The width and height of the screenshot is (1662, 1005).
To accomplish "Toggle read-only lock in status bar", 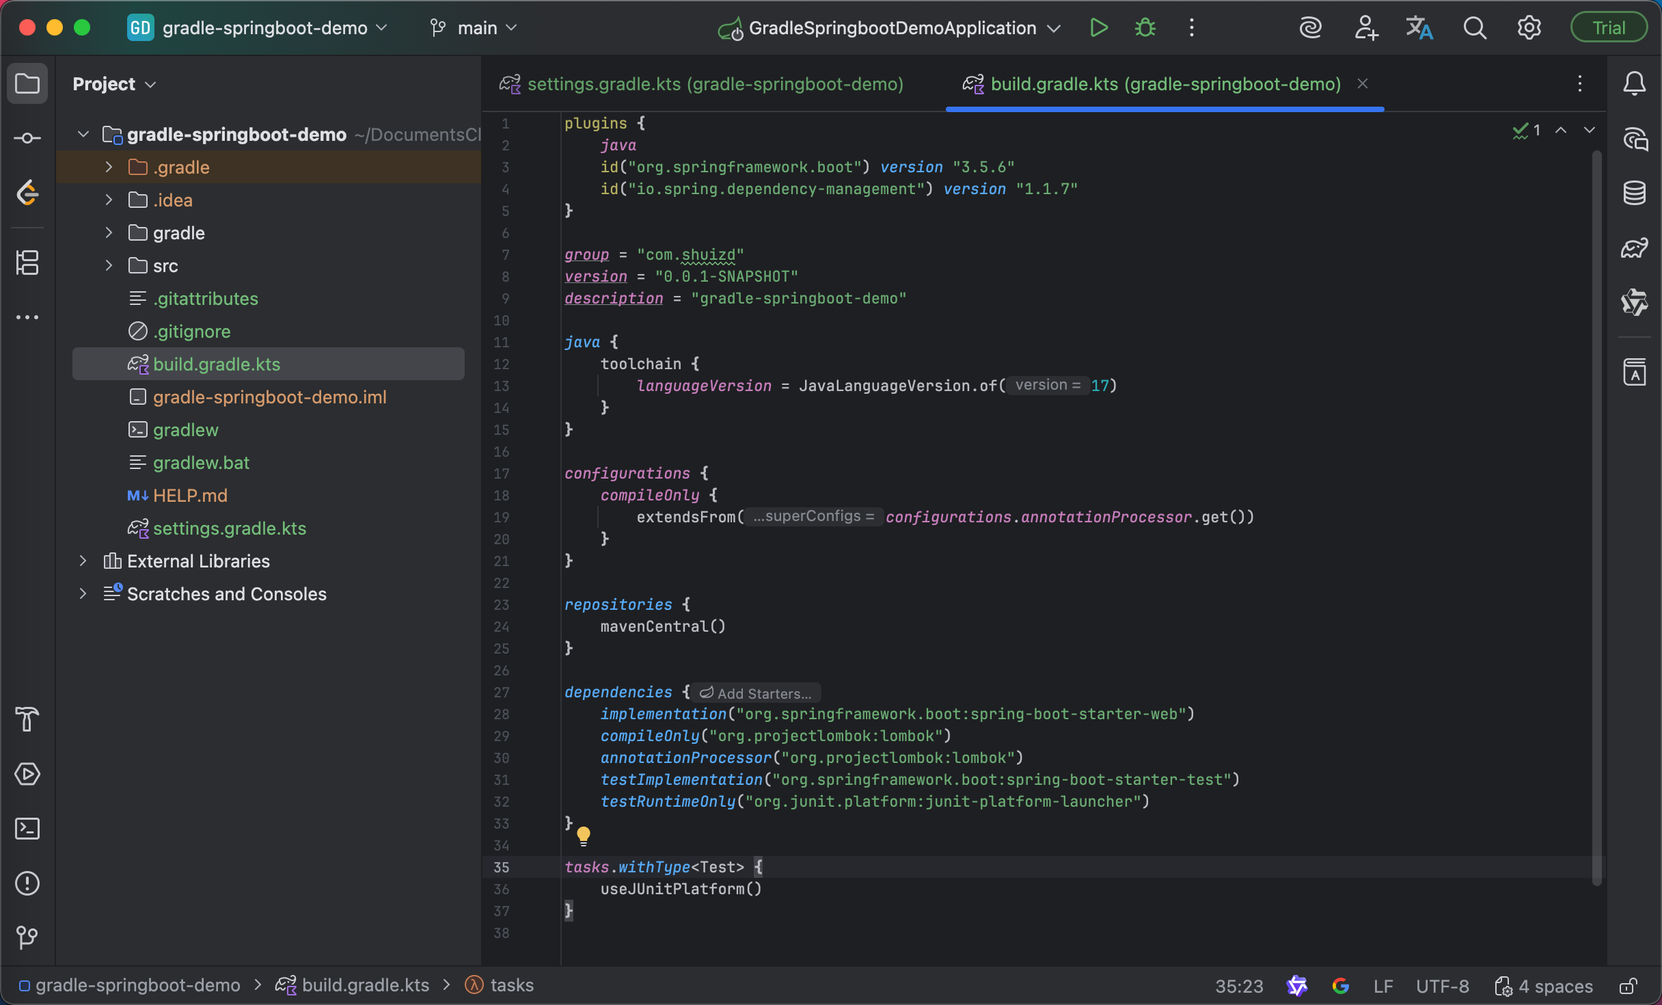I will (1629, 986).
